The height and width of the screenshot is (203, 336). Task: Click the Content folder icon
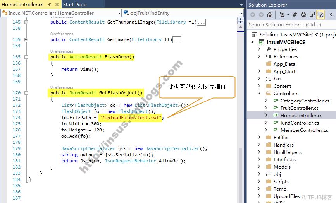click(269, 86)
